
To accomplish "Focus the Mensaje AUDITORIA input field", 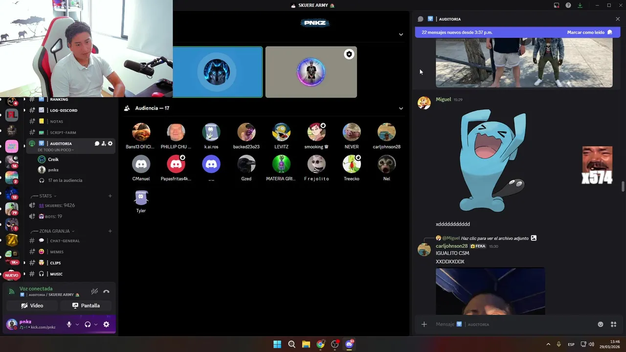I will (x=514, y=324).
